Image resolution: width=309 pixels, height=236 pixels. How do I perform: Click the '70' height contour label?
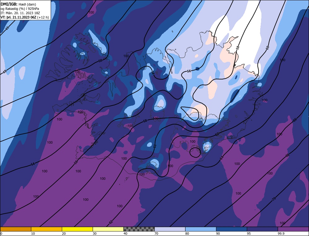click(x=274, y=199)
